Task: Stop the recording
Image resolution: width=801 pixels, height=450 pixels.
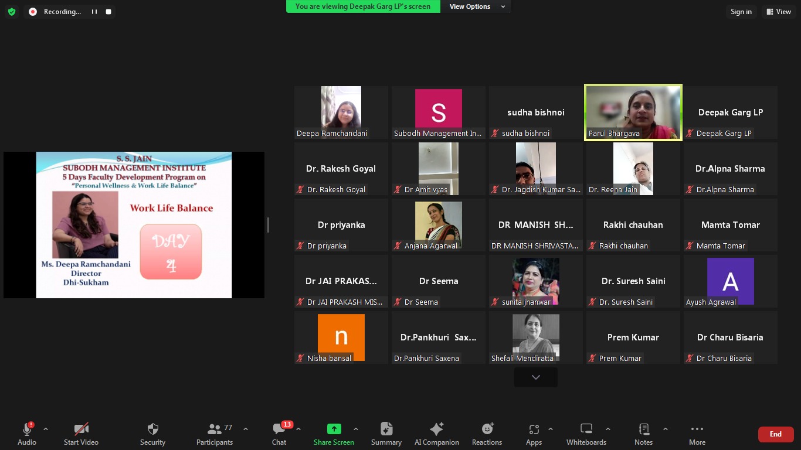Action: [108, 12]
